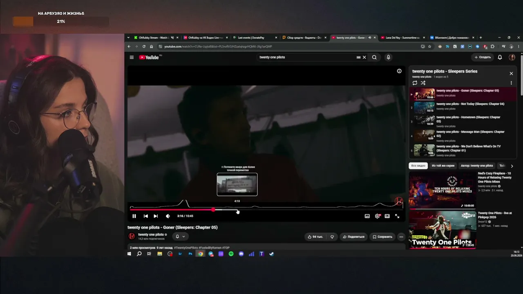Switch to the 'Lana Del Rey - Summertime' tab
This screenshot has width=523, height=294.
pos(403,38)
